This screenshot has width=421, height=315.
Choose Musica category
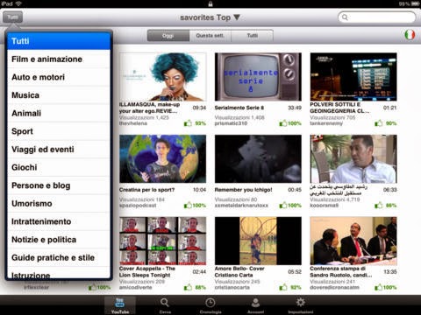(59, 95)
